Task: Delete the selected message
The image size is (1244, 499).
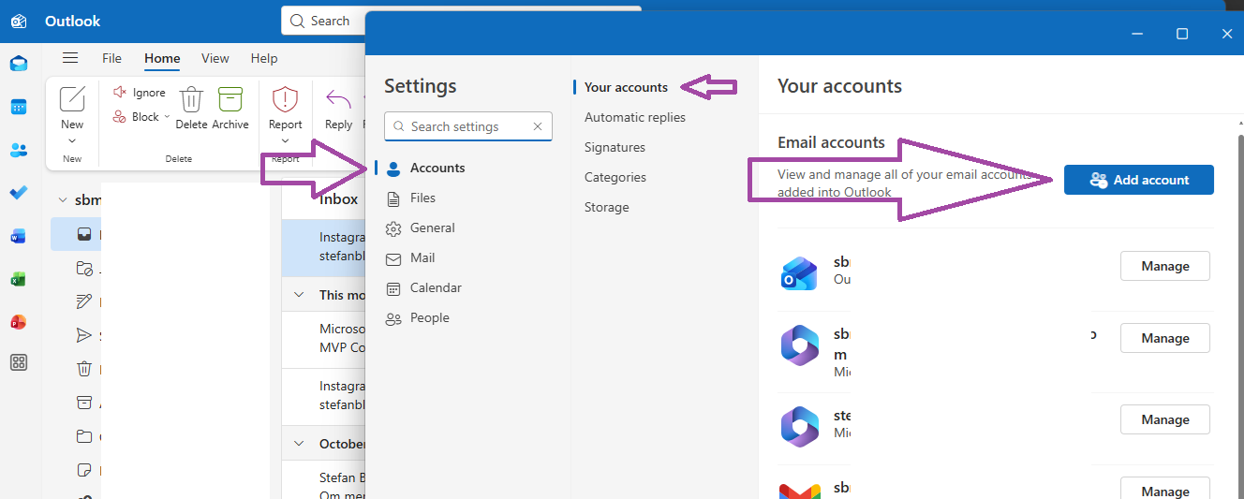Action: (x=191, y=108)
